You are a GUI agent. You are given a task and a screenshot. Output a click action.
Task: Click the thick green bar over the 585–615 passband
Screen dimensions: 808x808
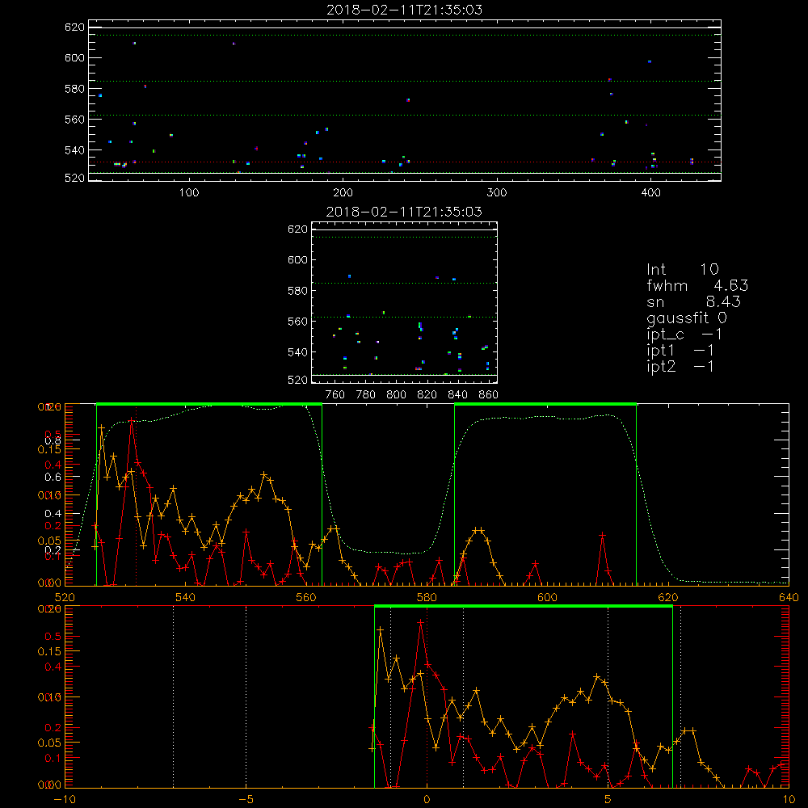(x=545, y=404)
